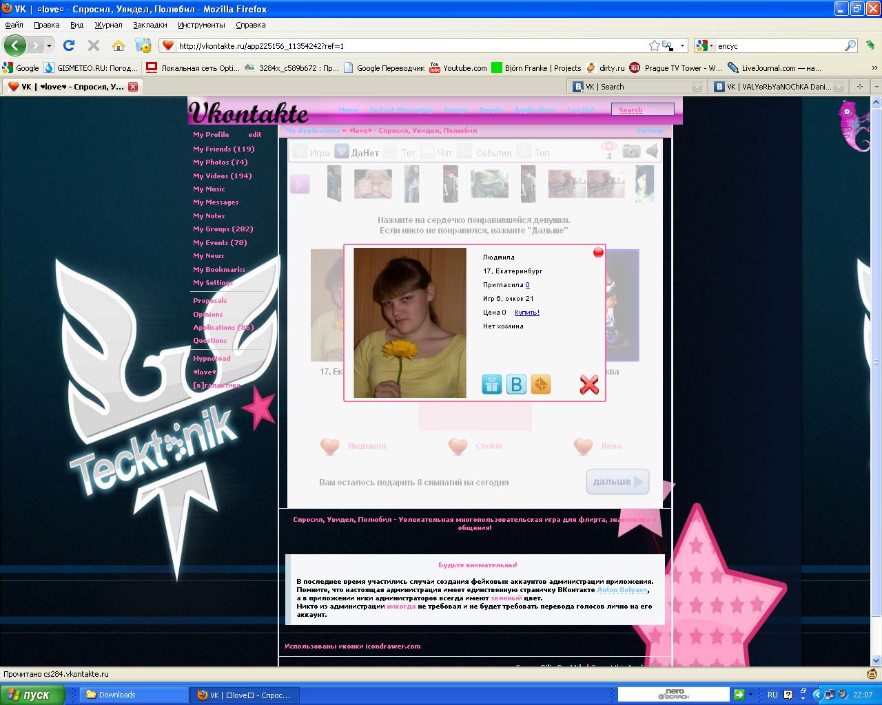Open My Photos (74) in sidebar
This screenshot has height=705, width=882.
tap(220, 162)
